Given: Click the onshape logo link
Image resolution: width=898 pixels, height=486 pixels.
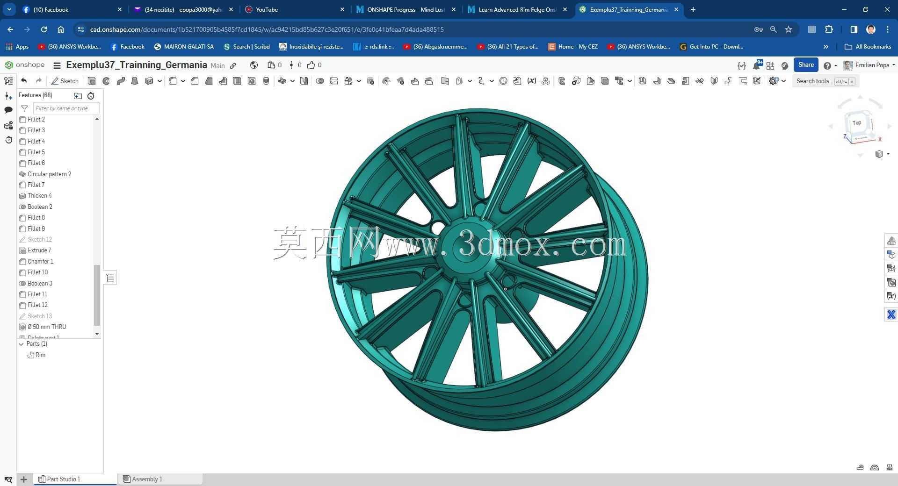Looking at the screenshot, I should [x=25, y=65].
